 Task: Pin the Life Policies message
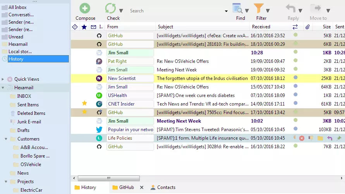coord(339,138)
